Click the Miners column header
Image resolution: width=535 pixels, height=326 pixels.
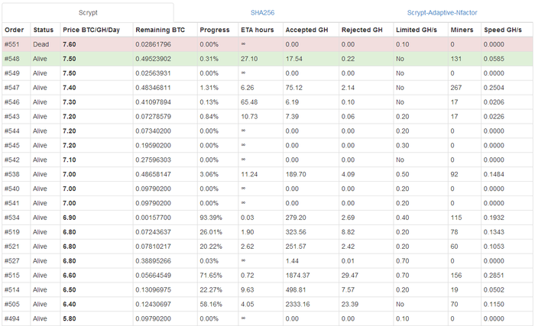tap(462, 30)
